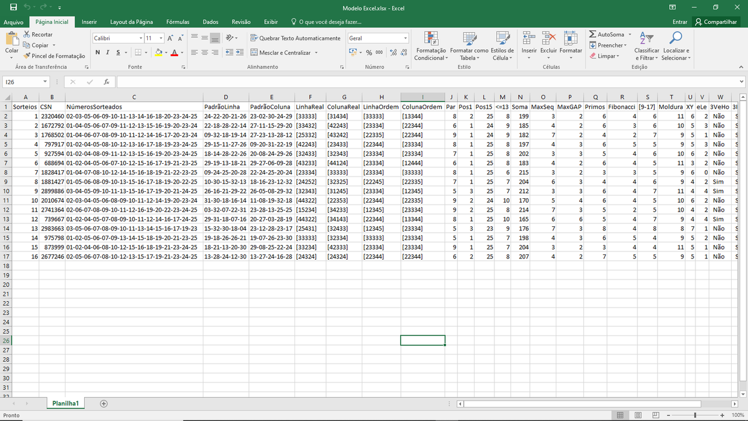Open the Exibir tab
This screenshot has width=748, height=421.
pyautogui.click(x=271, y=22)
